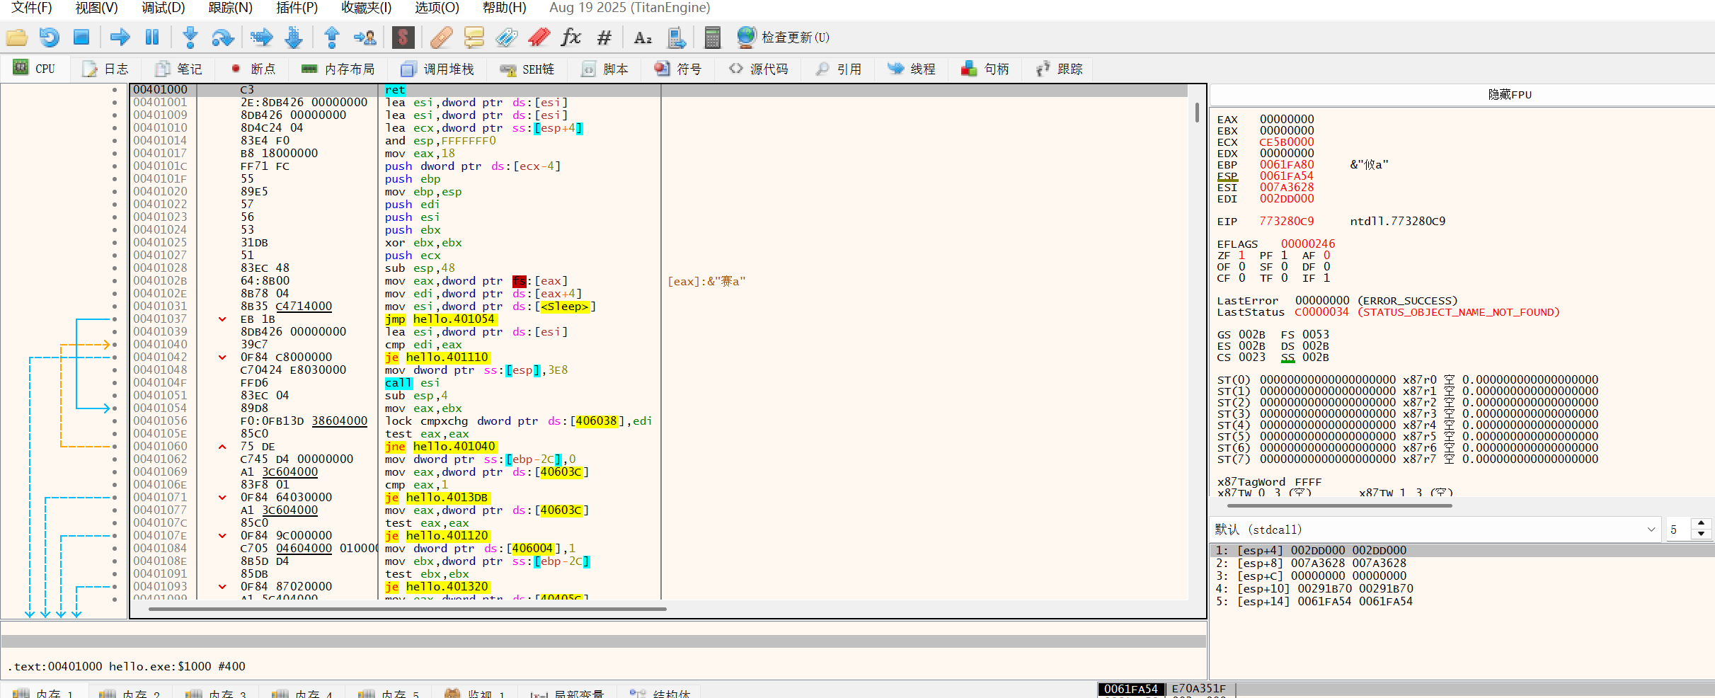Click the Step Over curved arrow icon
This screenshot has width=1715, height=698.
223,37
